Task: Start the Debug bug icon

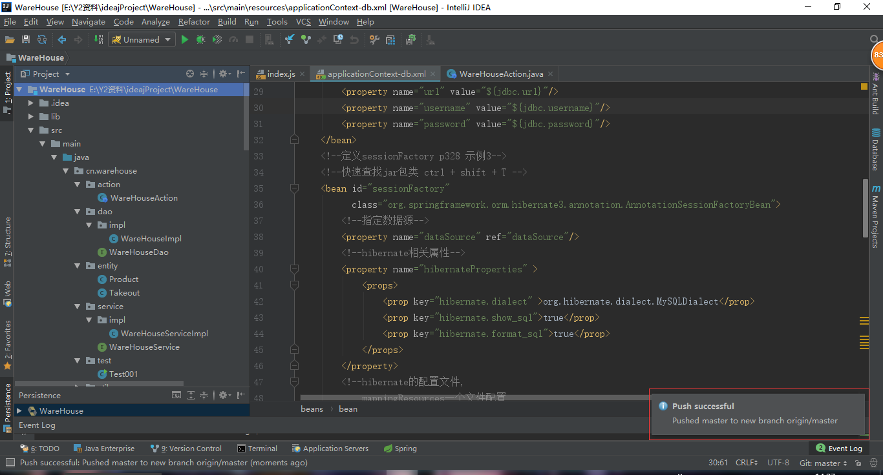Action: (201, 40)
